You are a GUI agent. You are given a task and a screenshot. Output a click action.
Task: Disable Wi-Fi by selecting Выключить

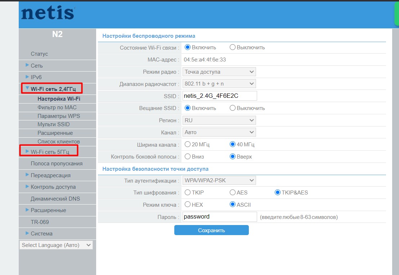pyautogui.click(x=232, y=47)
